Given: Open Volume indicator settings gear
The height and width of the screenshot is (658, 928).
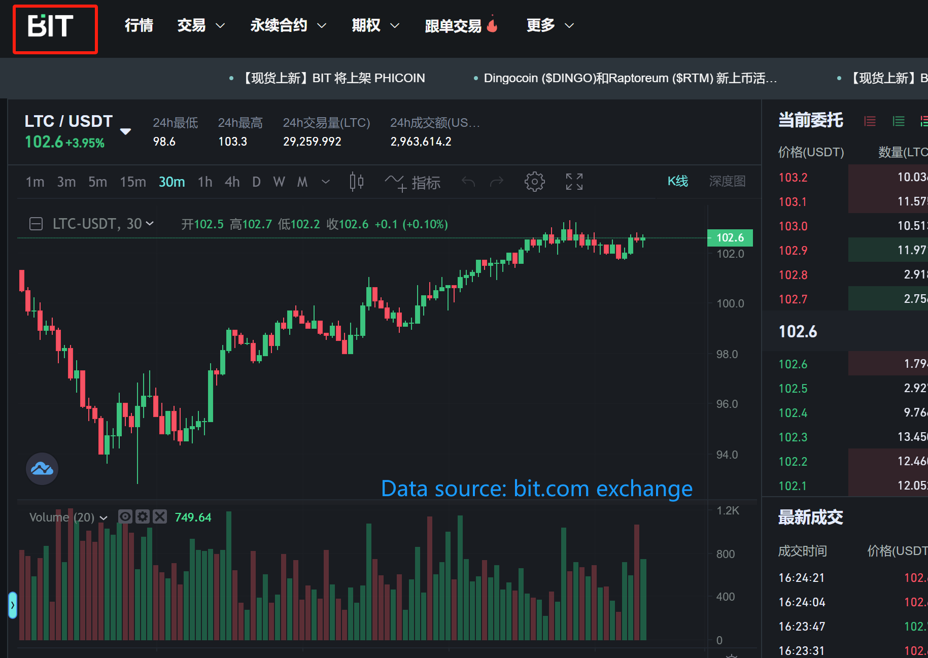Looking at the screenshot, I should [x=143, y=516].
